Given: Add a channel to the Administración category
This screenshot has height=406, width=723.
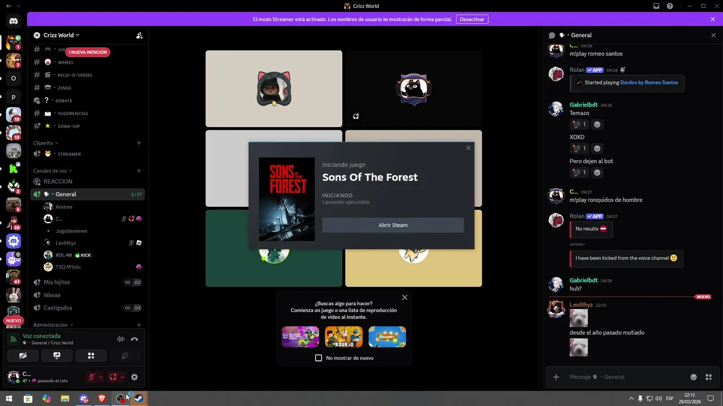Looking at the screenshot, I should [139, 325].
